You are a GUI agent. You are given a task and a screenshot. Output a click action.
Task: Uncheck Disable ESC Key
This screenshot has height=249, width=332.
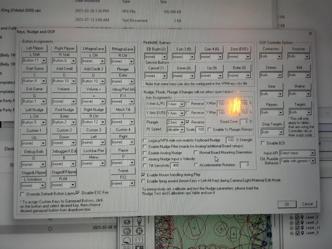pyautogui.click(x=78, y=193)
